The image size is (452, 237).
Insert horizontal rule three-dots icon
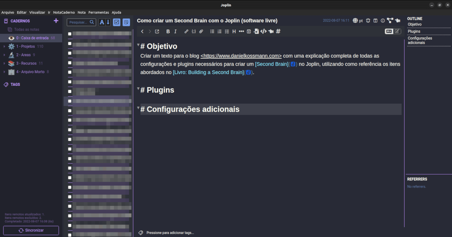(x=241, y=32)
